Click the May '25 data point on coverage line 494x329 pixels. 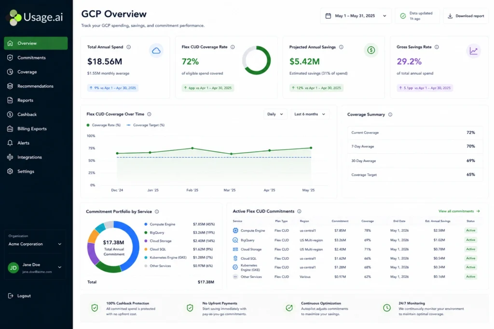pos(311,148)
